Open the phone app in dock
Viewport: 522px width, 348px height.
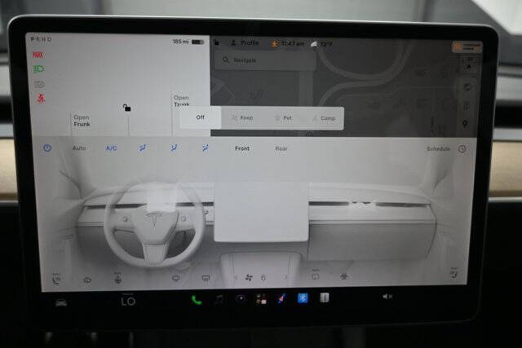(197, 301)
